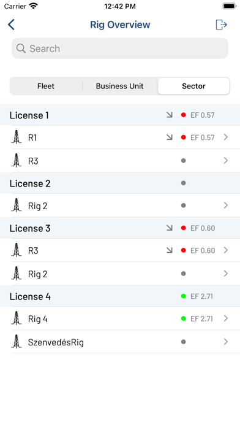The image size is (240, 427).
Task: Switch to the Fleet tab
Action: (46, 86)
